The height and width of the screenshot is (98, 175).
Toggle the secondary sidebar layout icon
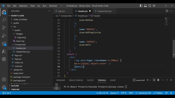(x=150, y=6)
